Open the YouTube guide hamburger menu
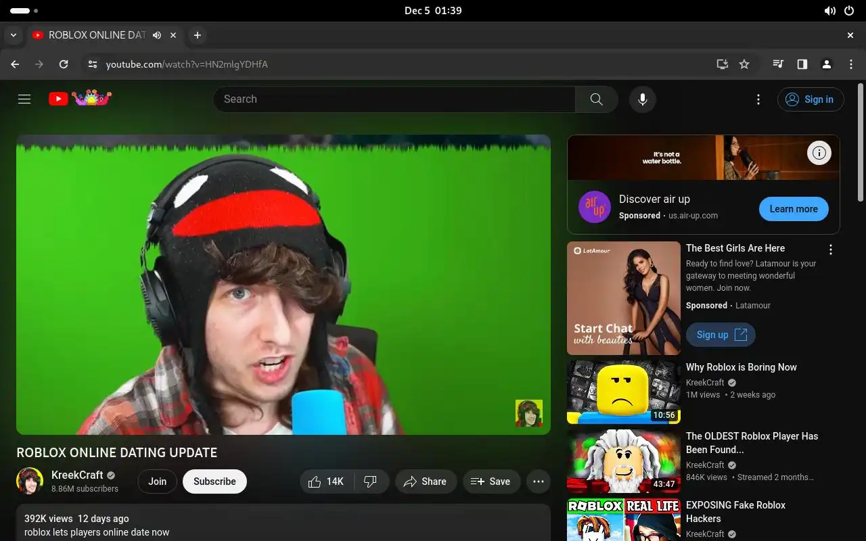Screen dimensions: 866x541 (24, 99)
